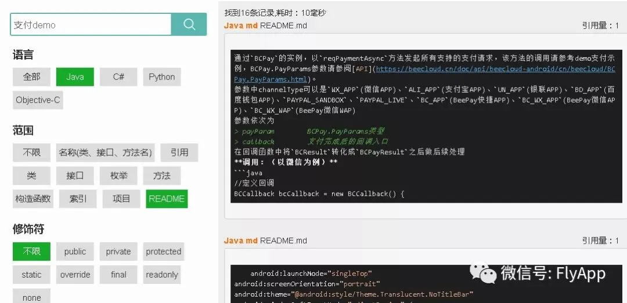The width and height of the screenshot is (627, 303).
Task: Click the android:theme Translucent.NoTitleBar line
Action: click(x=354, y=294)
